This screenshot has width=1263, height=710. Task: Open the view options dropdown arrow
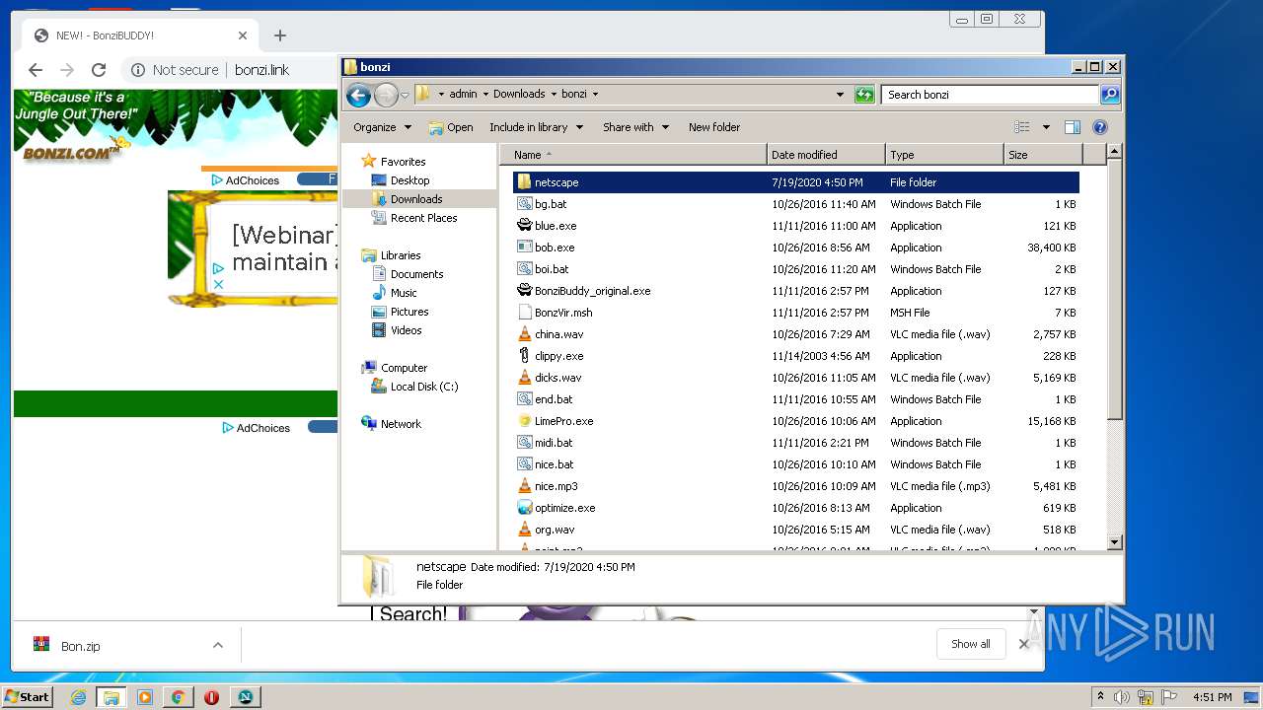1046,127
